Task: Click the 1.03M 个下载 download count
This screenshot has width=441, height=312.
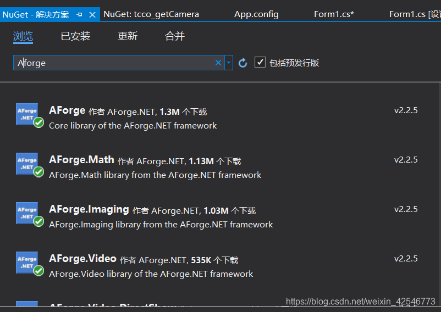Action: tap(230, 210)
